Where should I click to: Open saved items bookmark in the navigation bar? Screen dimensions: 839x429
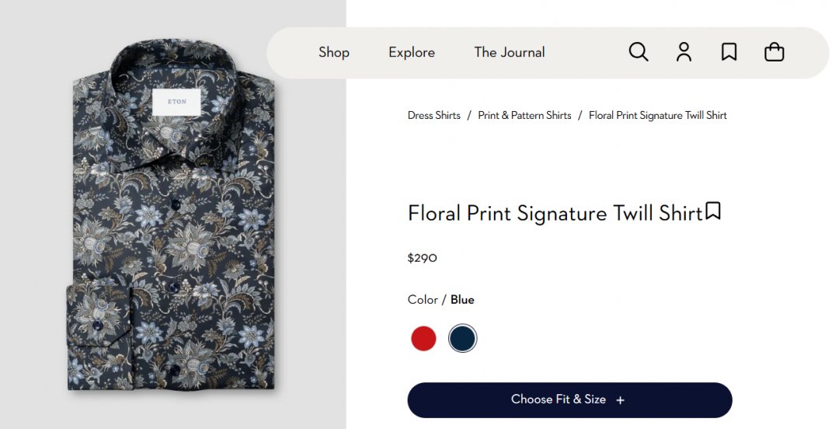point(729,52)
